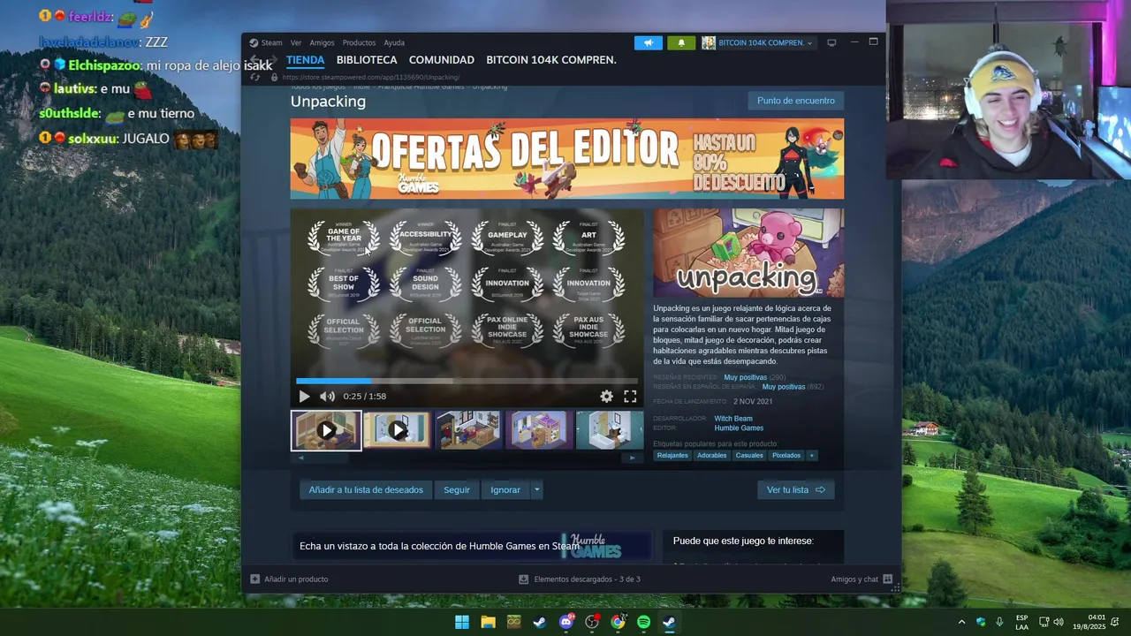
Task: Click the blue announcements megaphone icon
Action: click(x=648, y=42)
